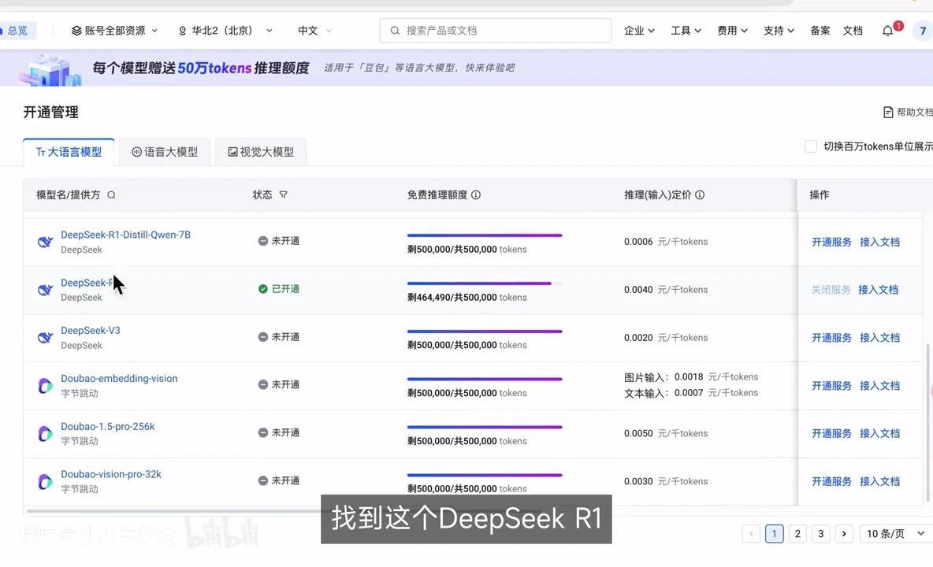Click 未开通 status icon for Doubao-1.5-pro-256k
The height and width of the screenshot is (567, 933).
click(x=262, y=432)
